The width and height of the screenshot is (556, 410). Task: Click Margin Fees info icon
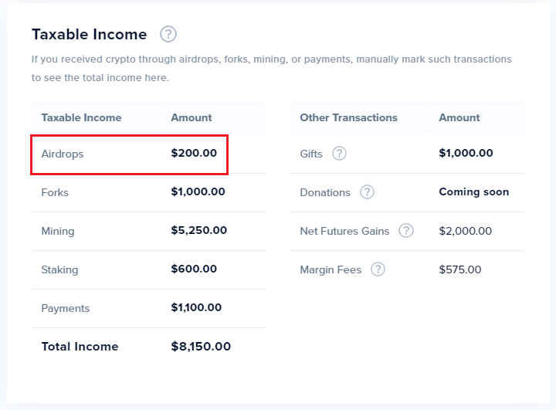[378, 269]
